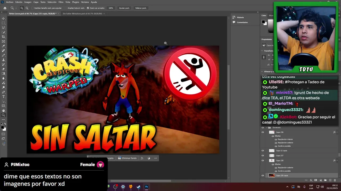Hide layer Capa 236

[x=263, y=132]
